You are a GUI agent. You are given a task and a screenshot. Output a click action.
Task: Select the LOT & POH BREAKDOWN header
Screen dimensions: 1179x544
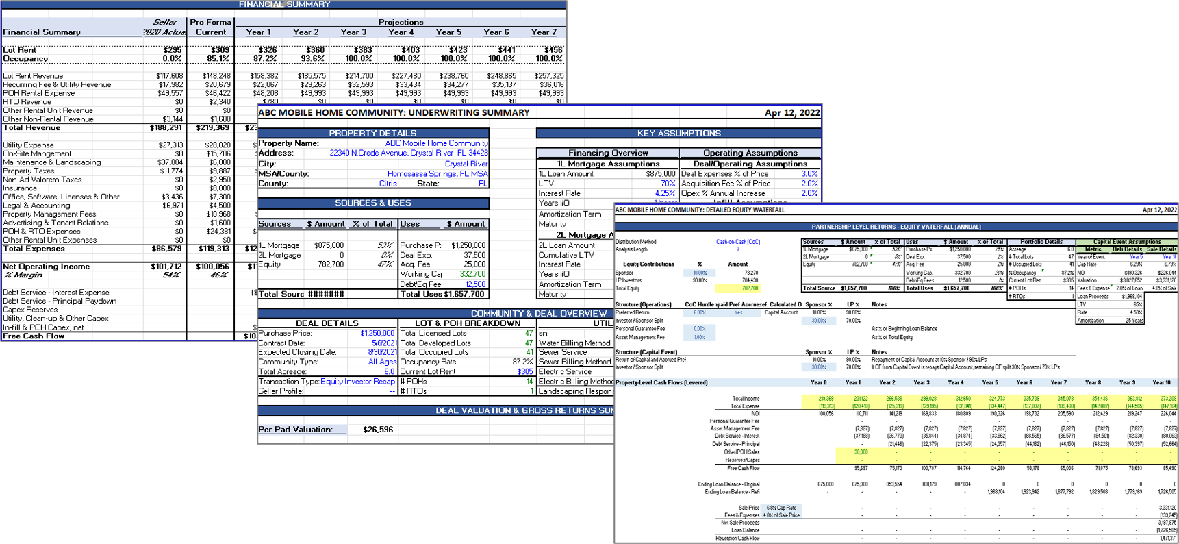pyautogui.click(x=468, y=323)
